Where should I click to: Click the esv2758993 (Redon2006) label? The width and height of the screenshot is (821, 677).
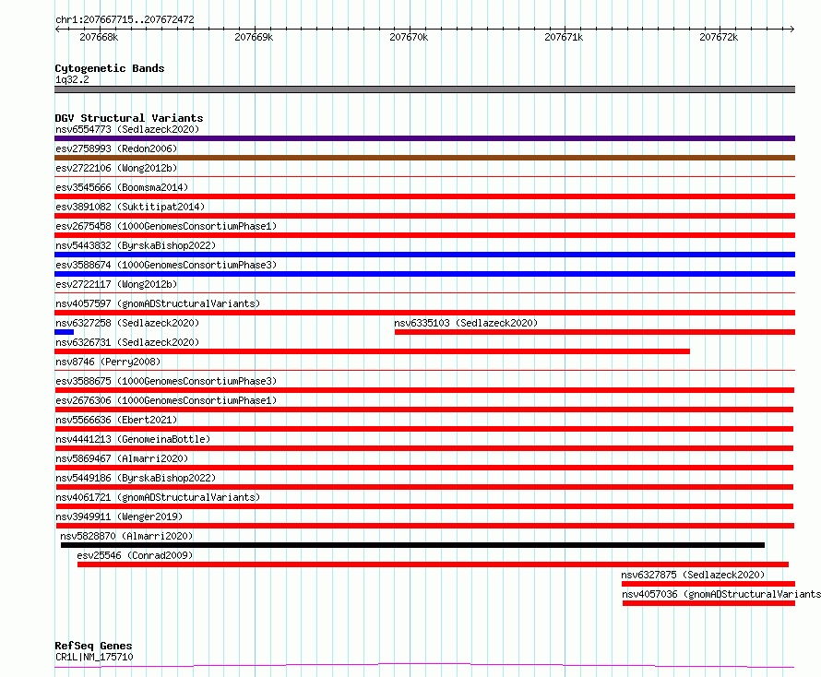coord(116,148)
